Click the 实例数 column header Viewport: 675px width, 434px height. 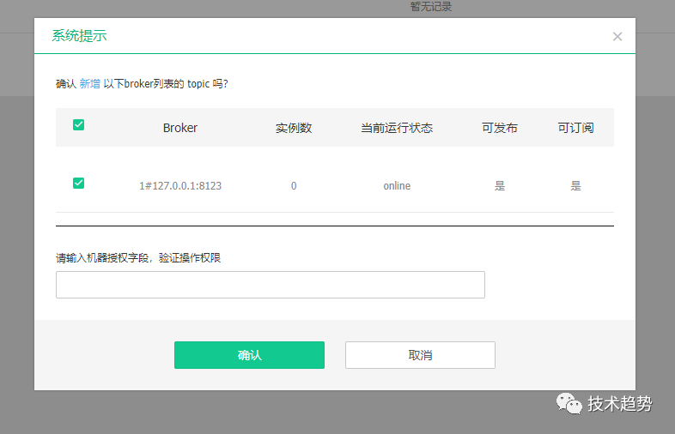294,128
